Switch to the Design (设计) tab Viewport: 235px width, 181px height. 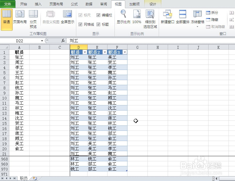(153, 4)
